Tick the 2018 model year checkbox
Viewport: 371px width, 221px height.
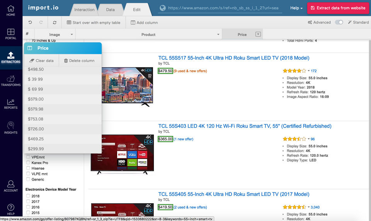pos(28,196)
